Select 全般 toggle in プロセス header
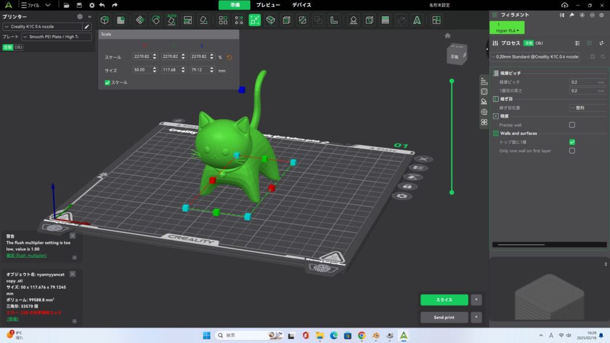Screen dimensions: 610x343 coord(528,44)
